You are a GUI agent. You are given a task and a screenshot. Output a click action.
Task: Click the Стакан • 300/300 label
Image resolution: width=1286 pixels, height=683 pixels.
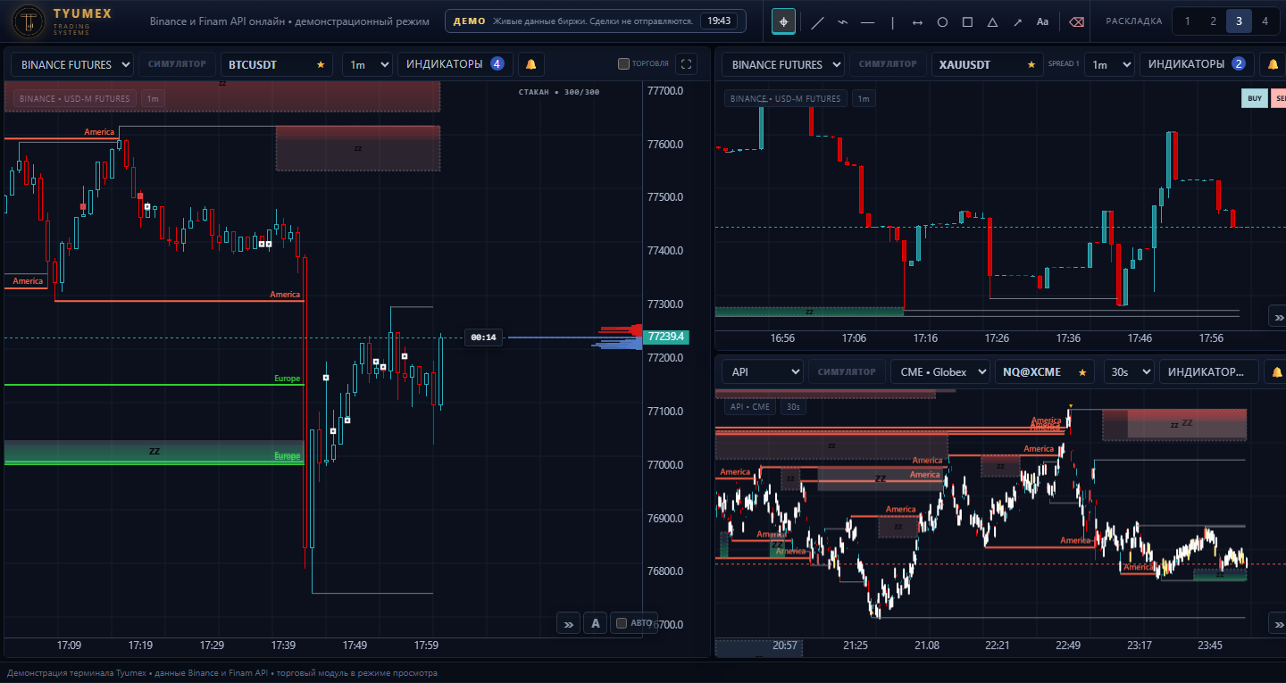click(x=559, y=92)
